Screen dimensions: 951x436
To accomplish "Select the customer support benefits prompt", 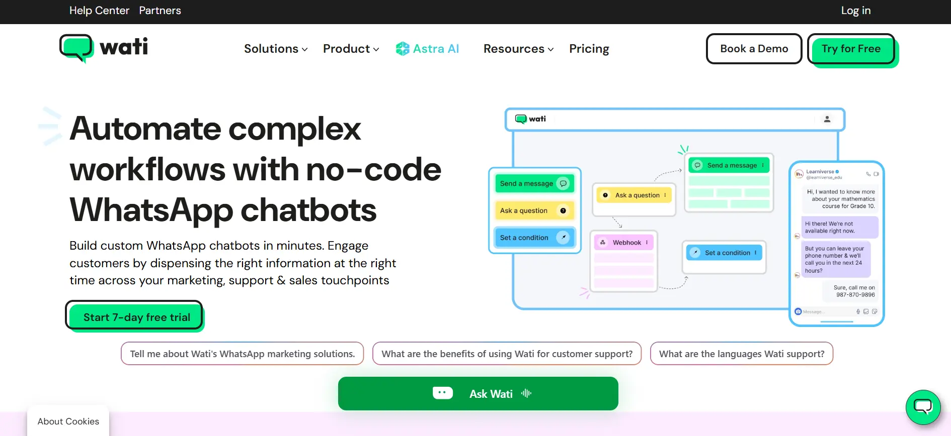I will click(x=507, y=354).
